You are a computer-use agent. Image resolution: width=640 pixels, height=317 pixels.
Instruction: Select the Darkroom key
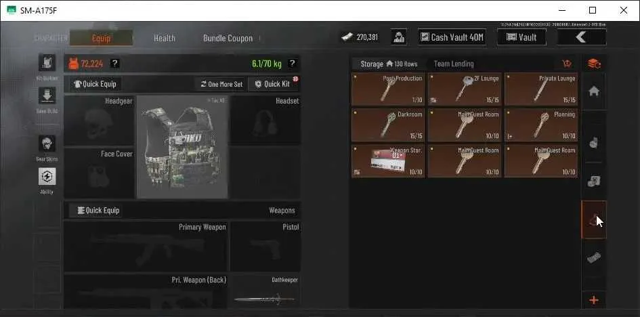388,125
